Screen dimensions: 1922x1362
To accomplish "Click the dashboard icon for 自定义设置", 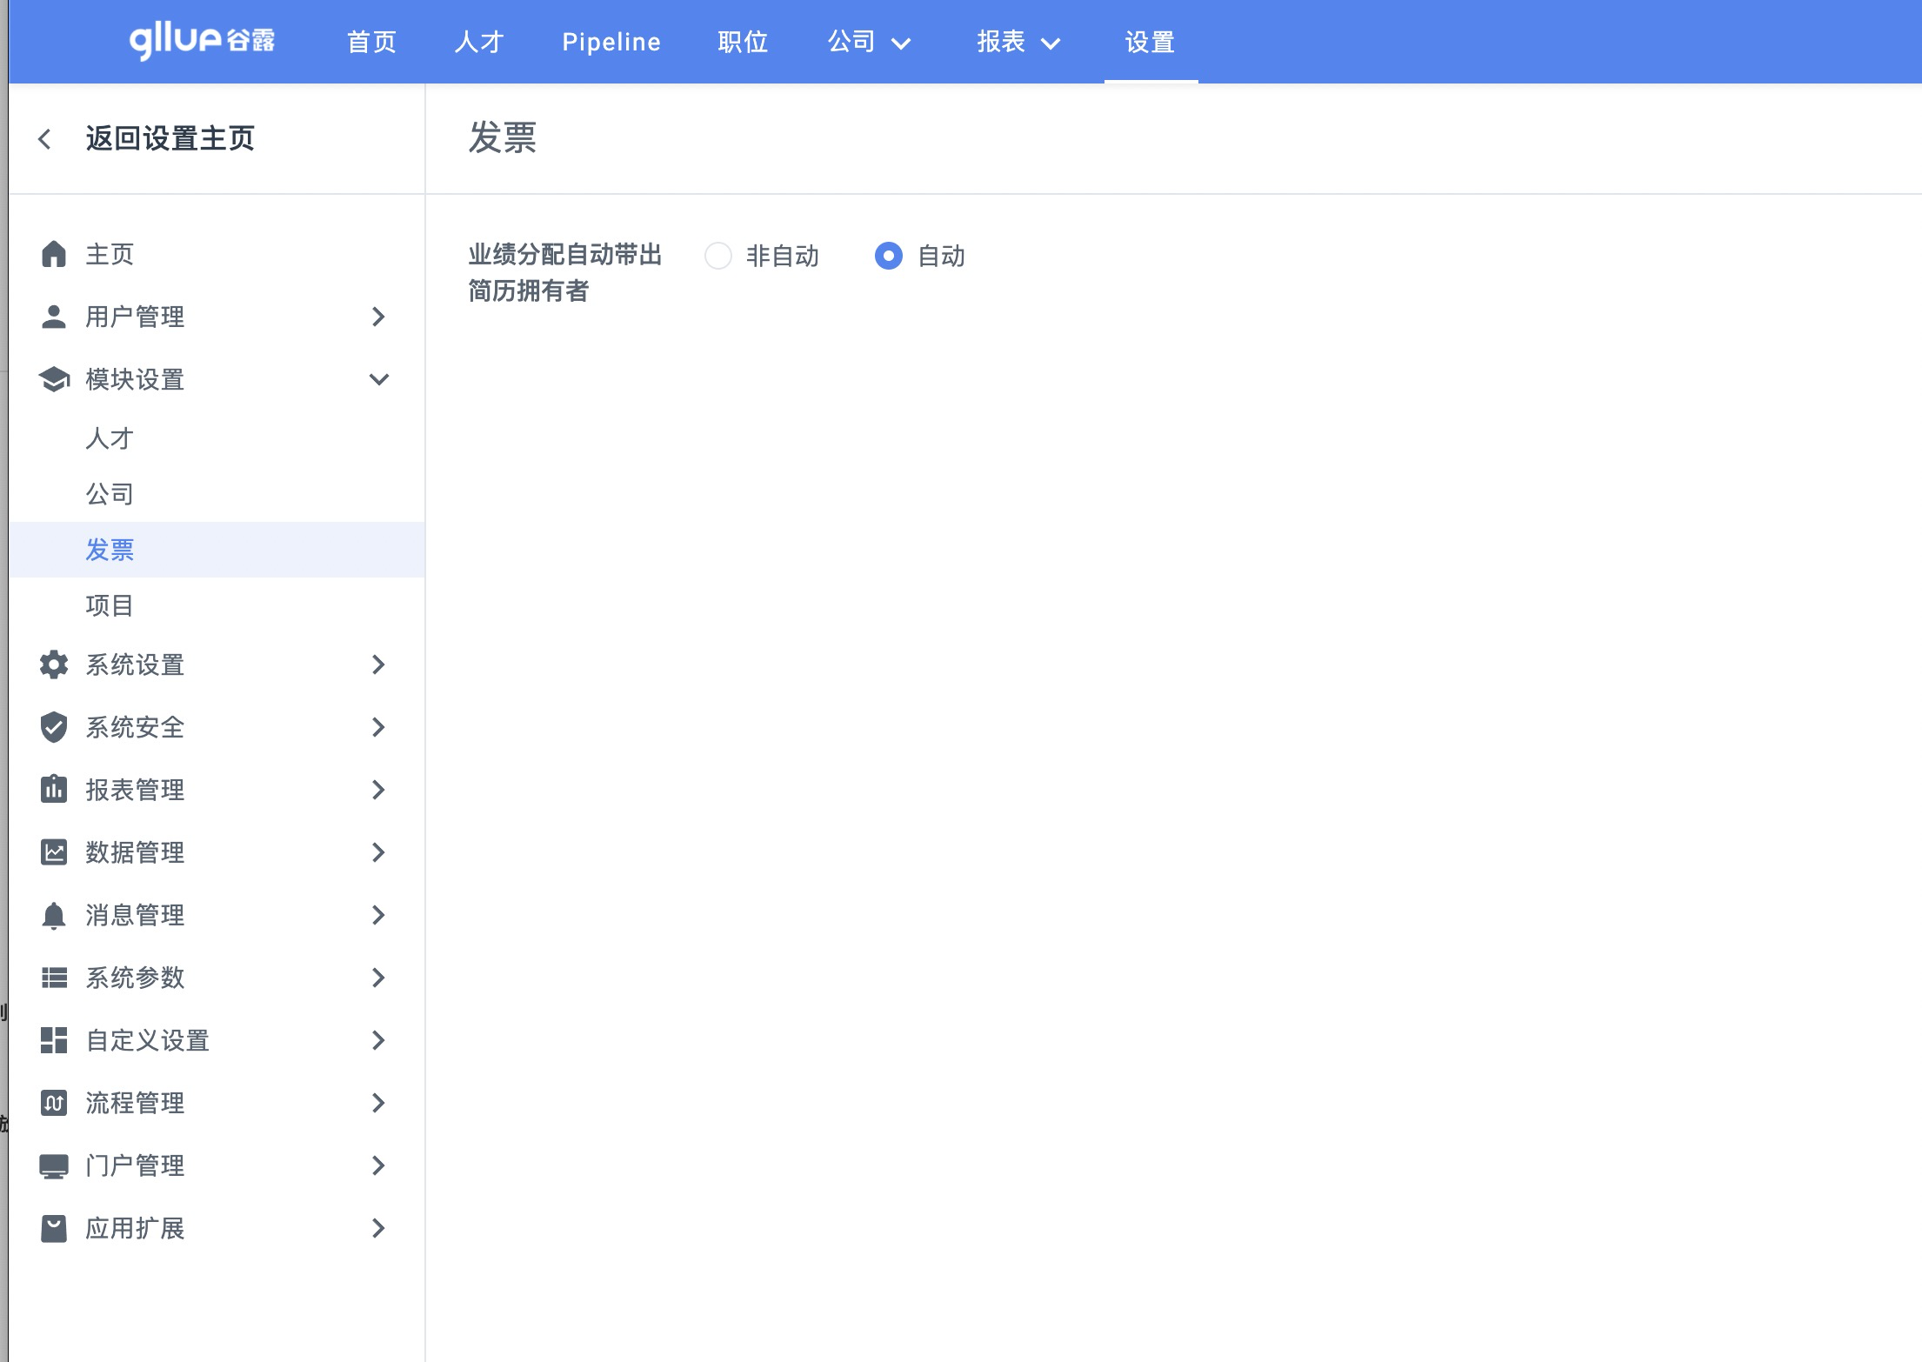I will pyautogui.click(x=54, y=1040).
